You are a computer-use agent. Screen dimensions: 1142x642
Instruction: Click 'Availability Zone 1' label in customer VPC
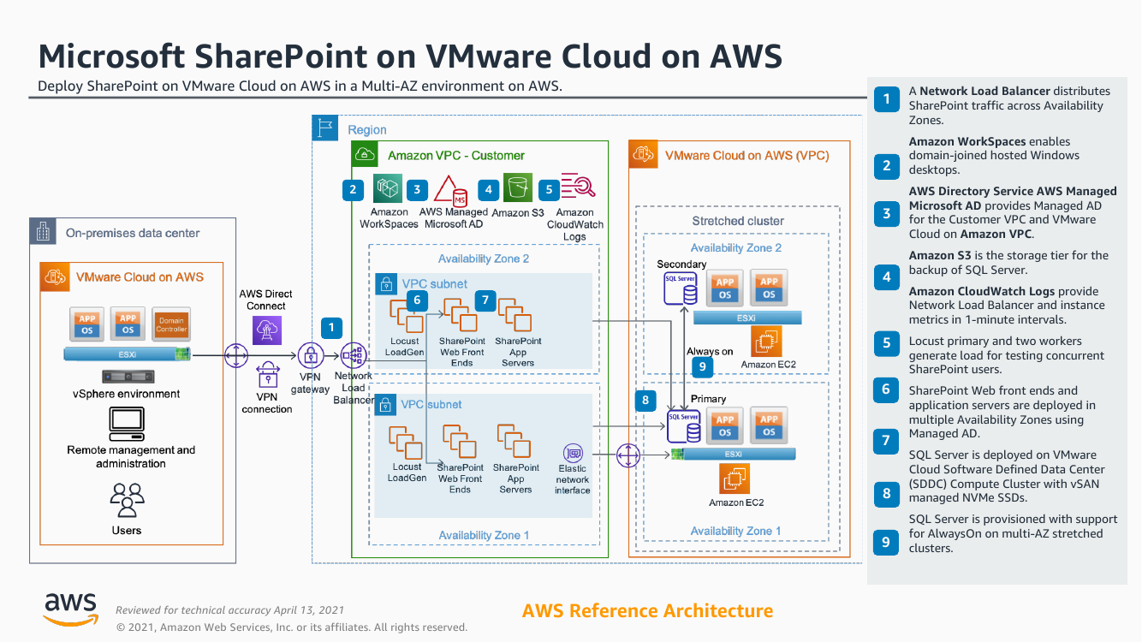tap(484, 535)
